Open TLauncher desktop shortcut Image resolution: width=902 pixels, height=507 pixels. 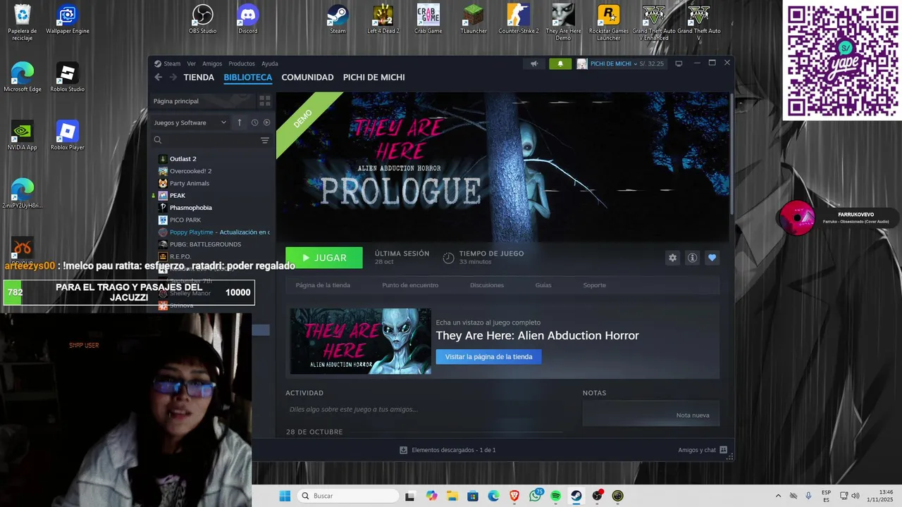pos(473,20)
